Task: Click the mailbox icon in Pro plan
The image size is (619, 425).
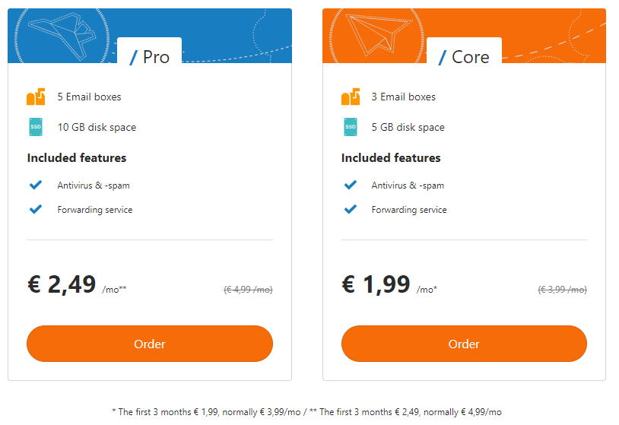Action: pyautogui.click(x=36, y=97)
